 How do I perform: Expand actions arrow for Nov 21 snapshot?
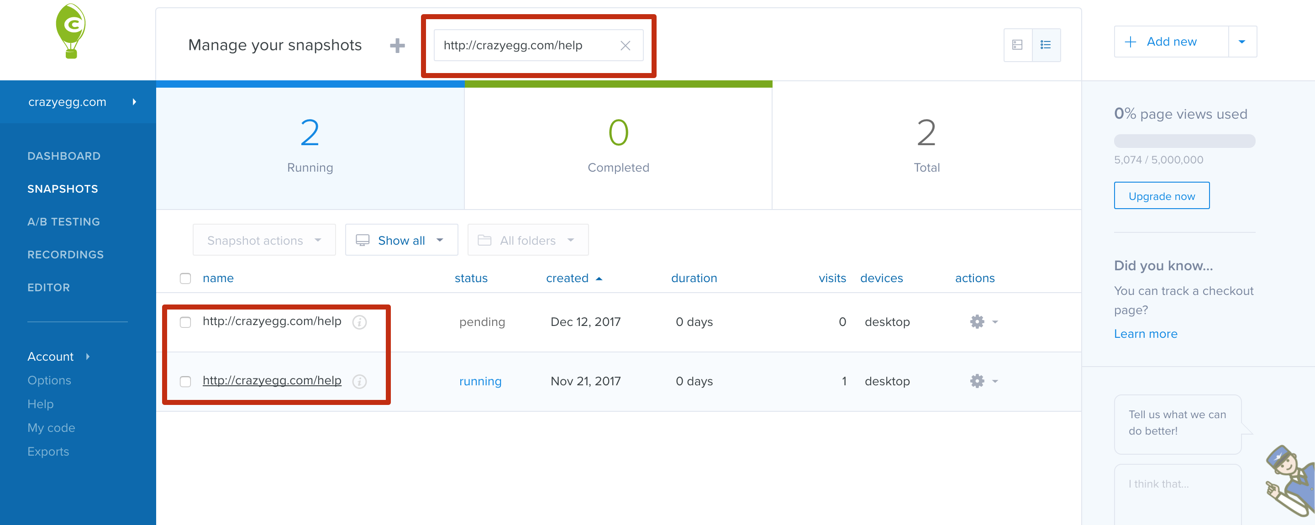995,382
